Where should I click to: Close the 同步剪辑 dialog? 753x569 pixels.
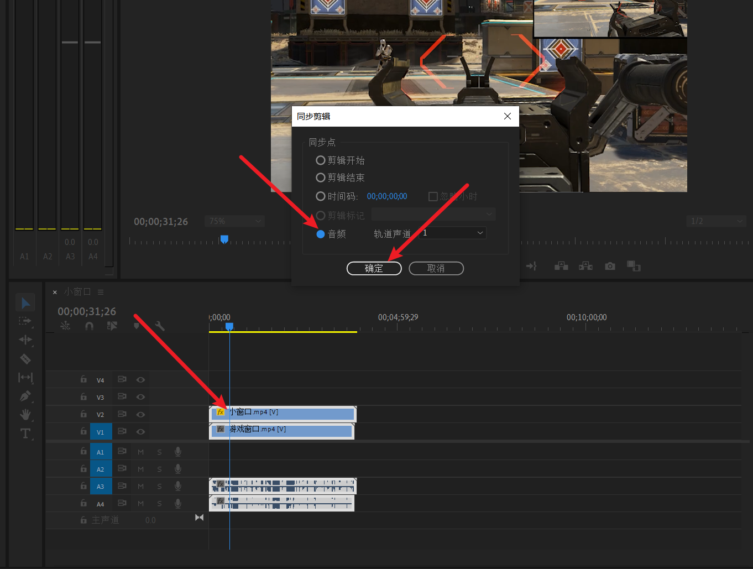[x=508, y=116]
